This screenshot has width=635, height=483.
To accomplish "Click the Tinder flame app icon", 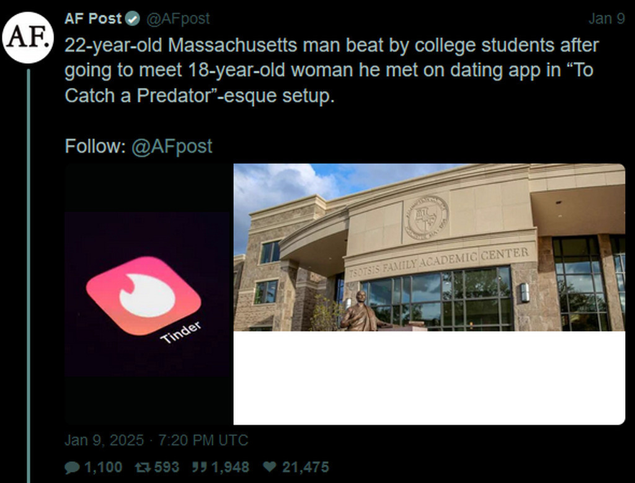I will [143, 296].
